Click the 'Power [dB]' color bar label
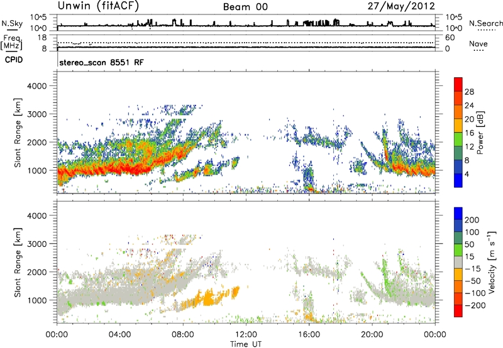Viewport: 503px width, 348px height. pyautogui.click(x=480, y=133)
